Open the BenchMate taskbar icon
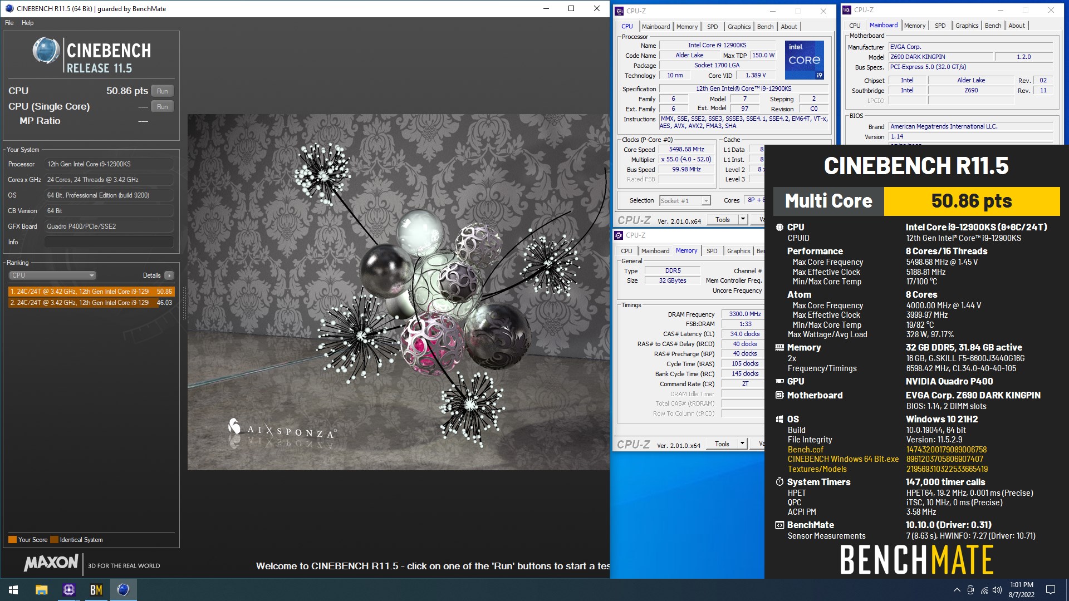 (96, 590)
